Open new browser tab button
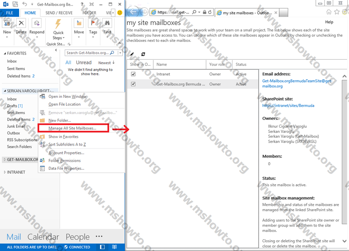 click(x=284, y=13)
